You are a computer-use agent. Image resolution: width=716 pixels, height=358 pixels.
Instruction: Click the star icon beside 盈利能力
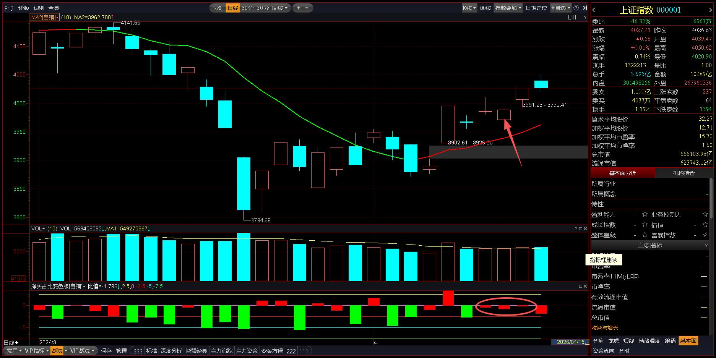[645, 214]
